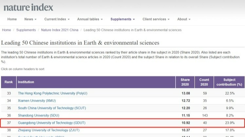Screen dimensions: 245x137
Task: Click the nature index logo
Action: coord(28,7)
